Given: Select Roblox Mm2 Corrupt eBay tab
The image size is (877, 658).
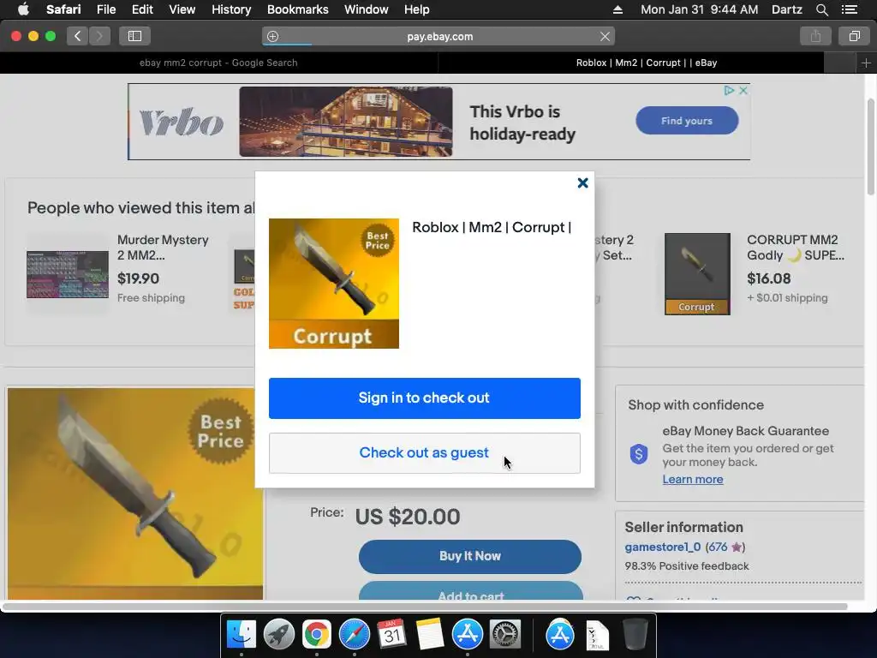Looking at the screenshot, I should click(647, 63).
